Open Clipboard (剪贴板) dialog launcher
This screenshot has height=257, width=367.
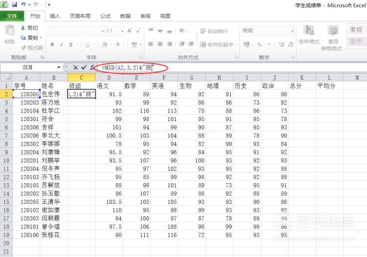(x=42, y=57)
